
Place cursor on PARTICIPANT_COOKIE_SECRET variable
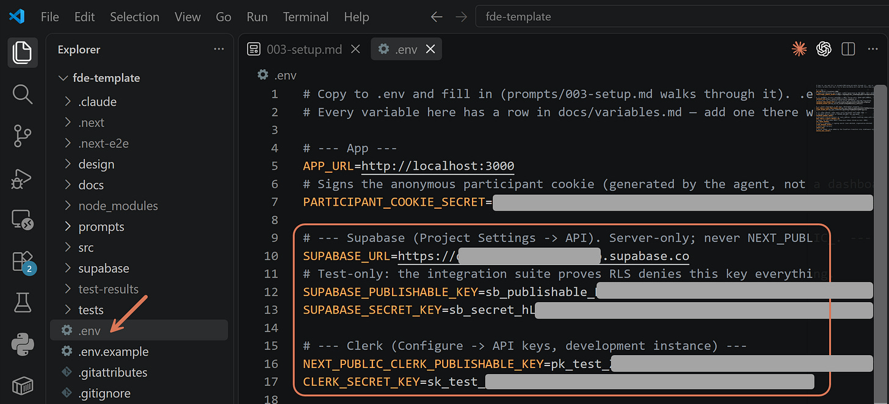pyautogui.click(x=393, y=202)
